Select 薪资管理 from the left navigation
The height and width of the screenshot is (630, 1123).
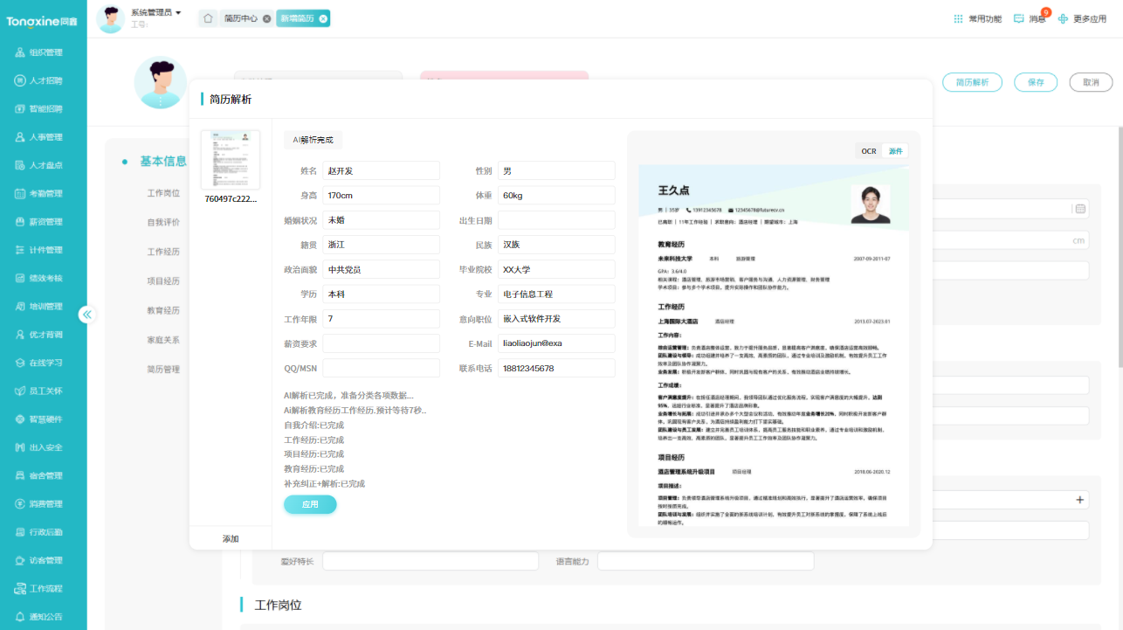coord(41,221)
